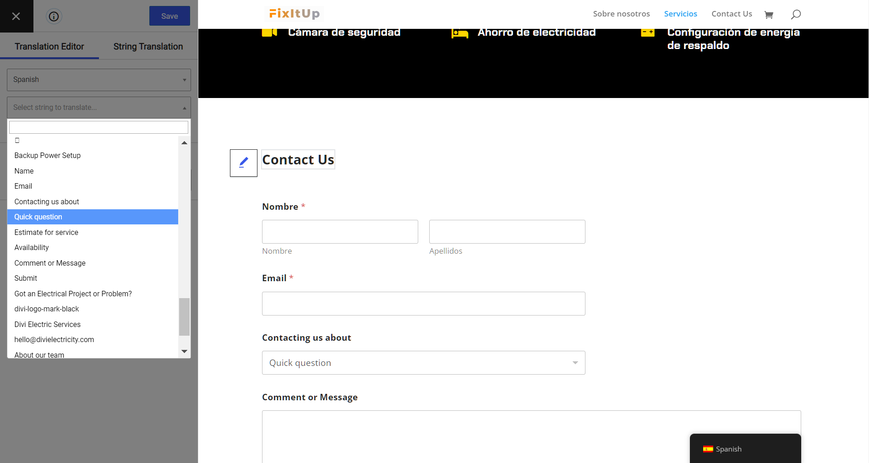Screen dimensions: 869x463
Task: Close the translation editor with X icon
Action: click(x=16, y=16)
